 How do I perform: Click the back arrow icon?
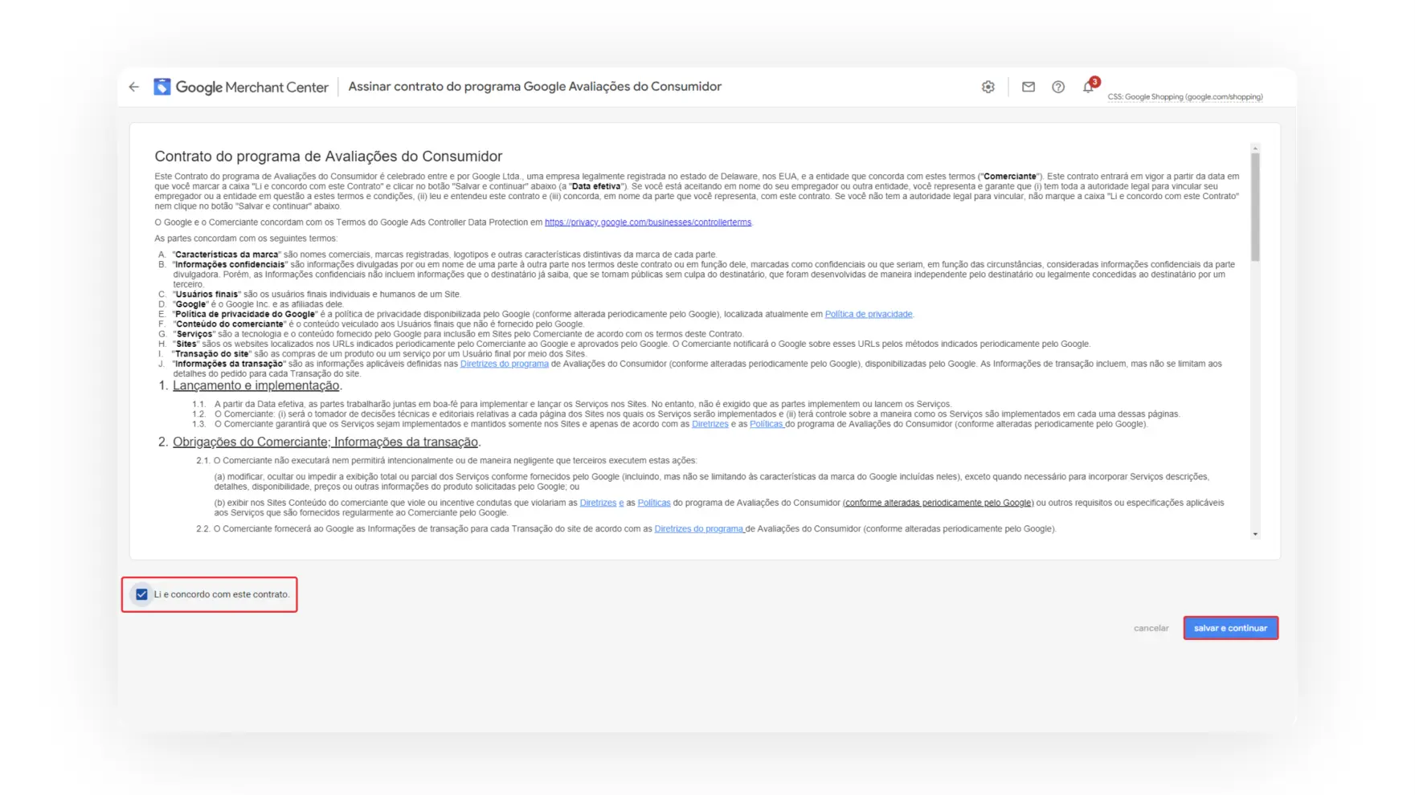pos(134,87)
